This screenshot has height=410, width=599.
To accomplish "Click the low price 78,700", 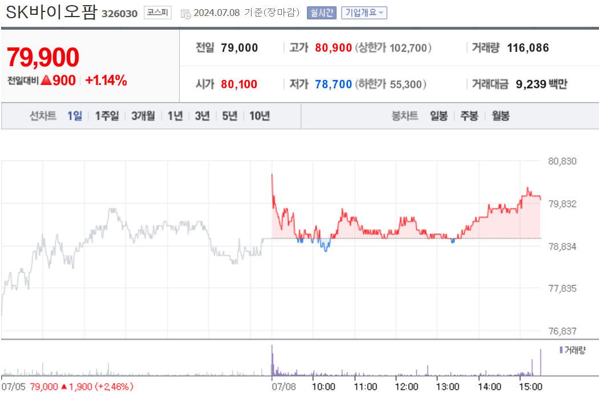I will pyautogui.click(x=333, y=84).
